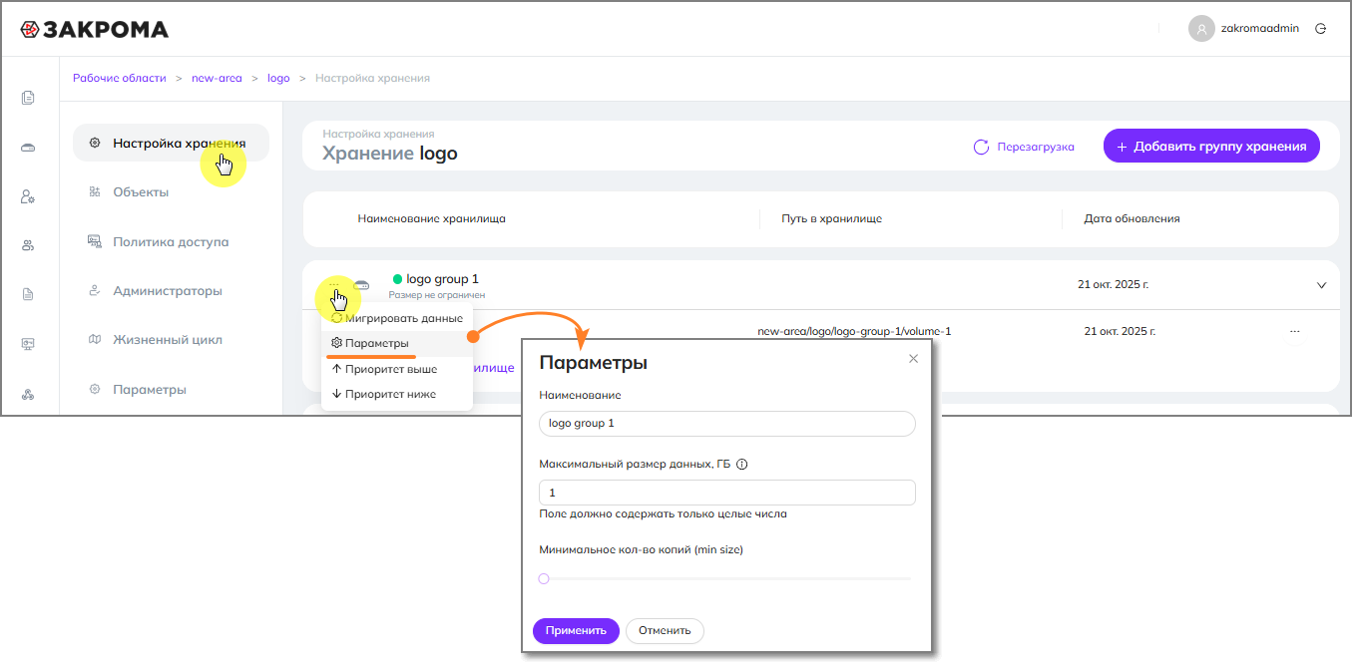Click the Наименование input field
The height and width of the screenshot is (672, 1360).
tap(726, 423)
